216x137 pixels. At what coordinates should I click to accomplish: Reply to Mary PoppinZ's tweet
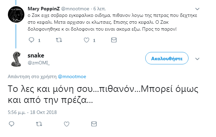coord(31,40)
